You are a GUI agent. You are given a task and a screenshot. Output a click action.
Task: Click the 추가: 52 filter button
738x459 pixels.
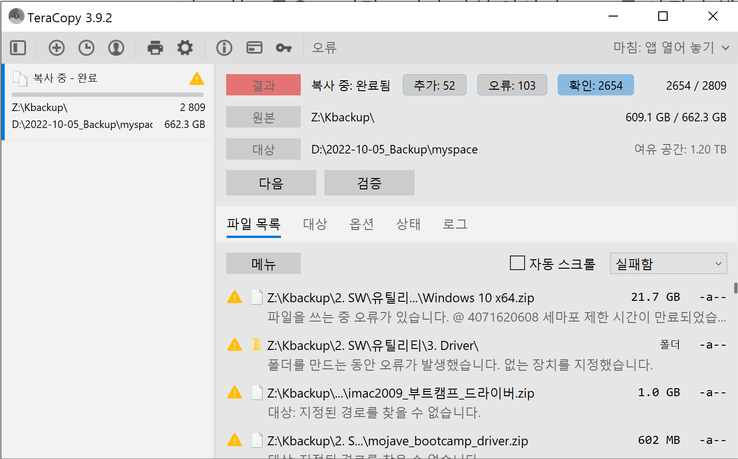tap(434, 85)
